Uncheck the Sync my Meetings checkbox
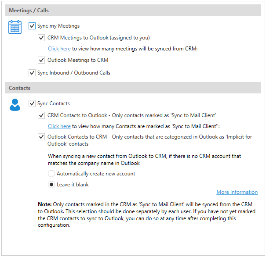The image size is (266, 257). pyautogui.click(x=32, y=26)
